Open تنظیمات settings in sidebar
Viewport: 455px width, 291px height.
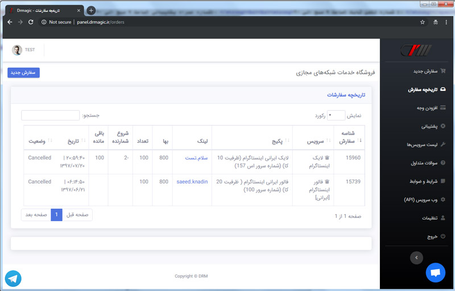click(433, 218)
